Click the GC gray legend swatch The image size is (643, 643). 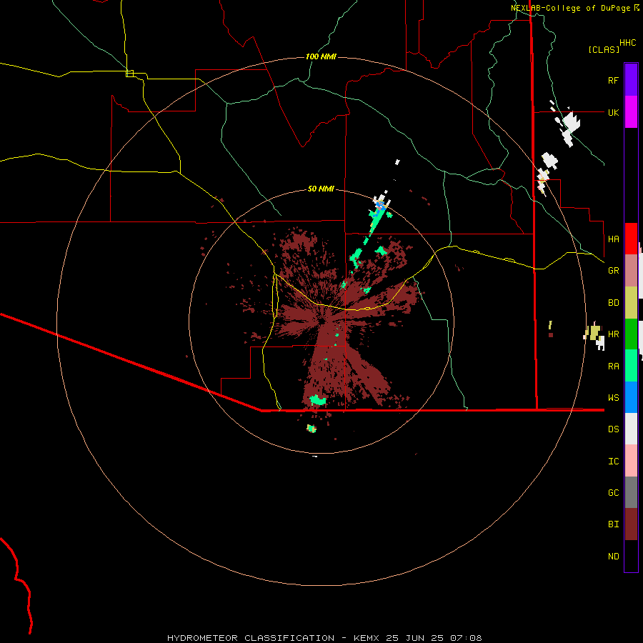point(631,492)
